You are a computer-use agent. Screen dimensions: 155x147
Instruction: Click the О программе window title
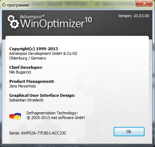point(16,5)
